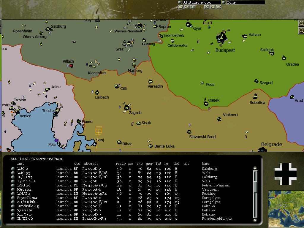Click the German cross emblem
Image resolution: width=304 pixels, height=228 pixels.
[285, 174]
